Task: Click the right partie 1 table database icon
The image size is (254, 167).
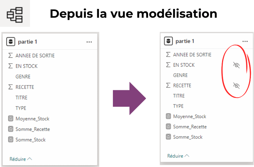Action: 169,41
